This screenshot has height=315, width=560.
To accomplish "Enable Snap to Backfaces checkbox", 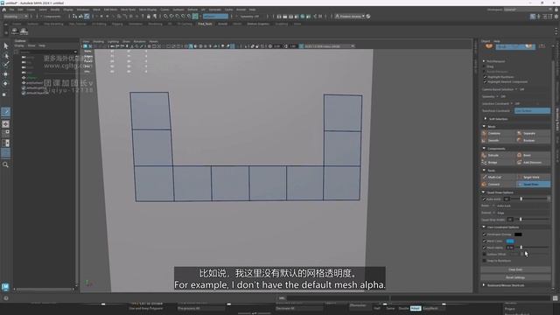I will point(484,261).
